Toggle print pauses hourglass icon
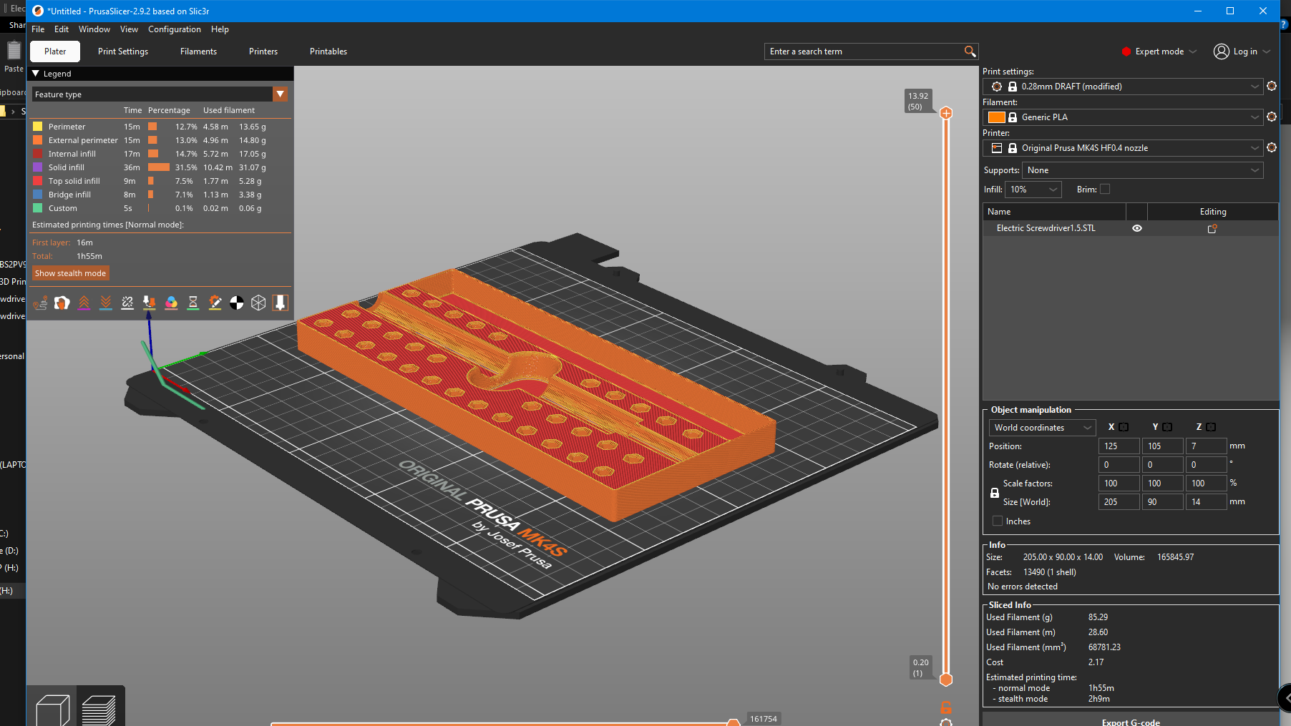 pyautogui.click(x=193, y=303)
